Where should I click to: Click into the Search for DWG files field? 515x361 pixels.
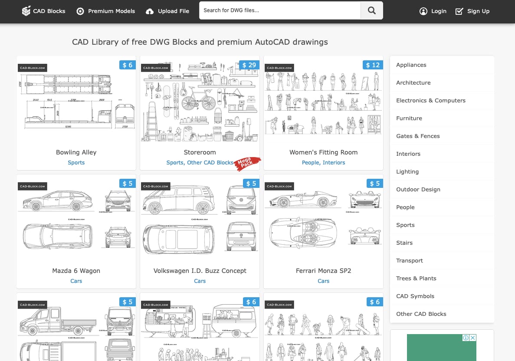[x=280, y=10]
